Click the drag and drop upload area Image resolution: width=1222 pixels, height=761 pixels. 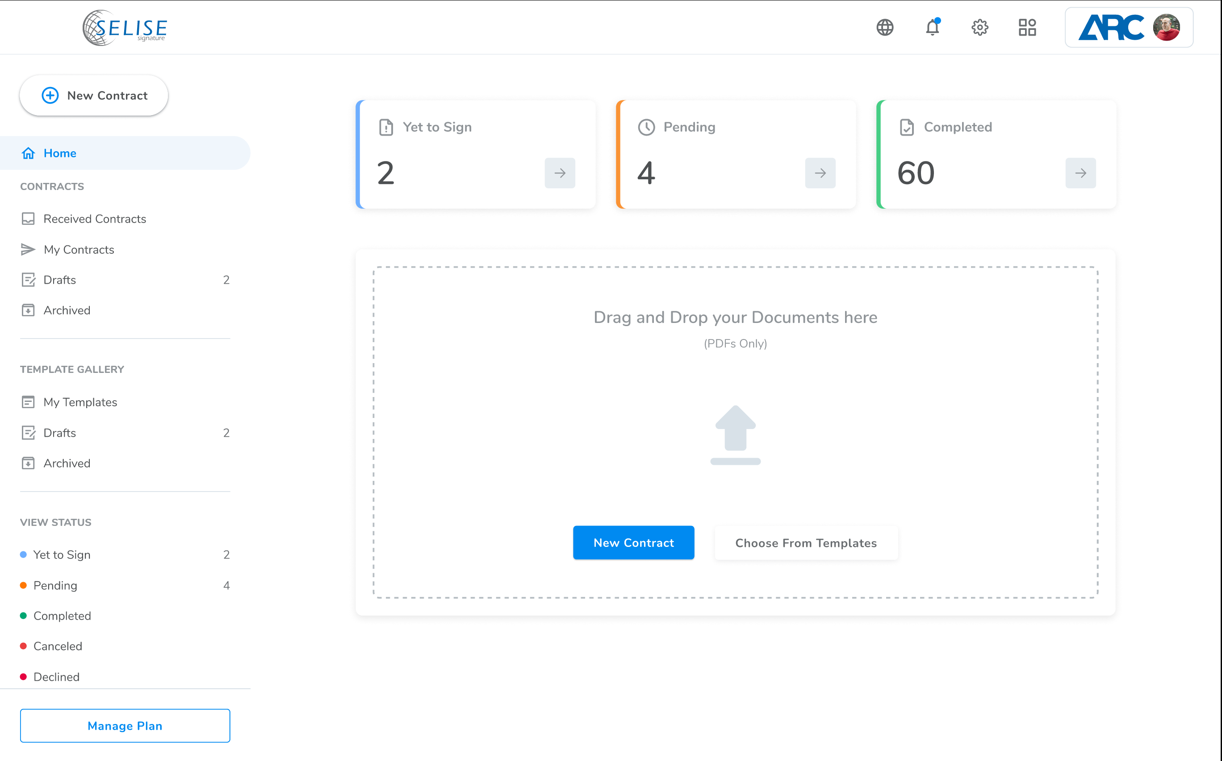tap(735, 432)
